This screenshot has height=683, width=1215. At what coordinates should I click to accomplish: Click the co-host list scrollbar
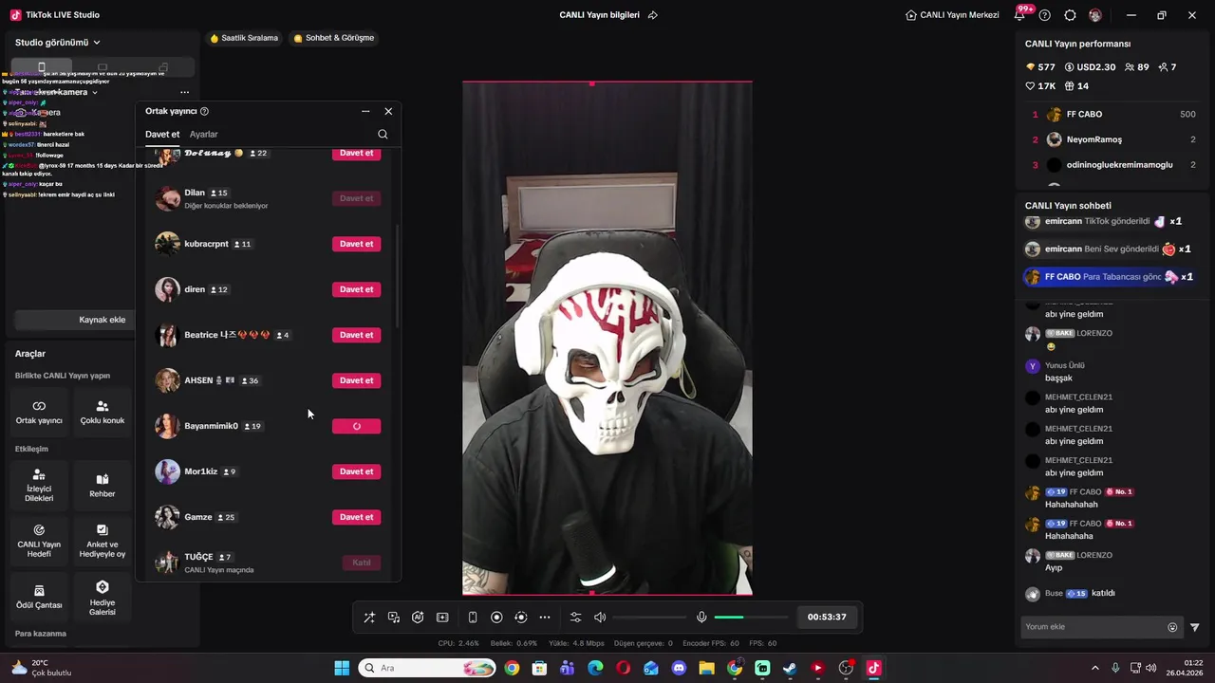398,277
